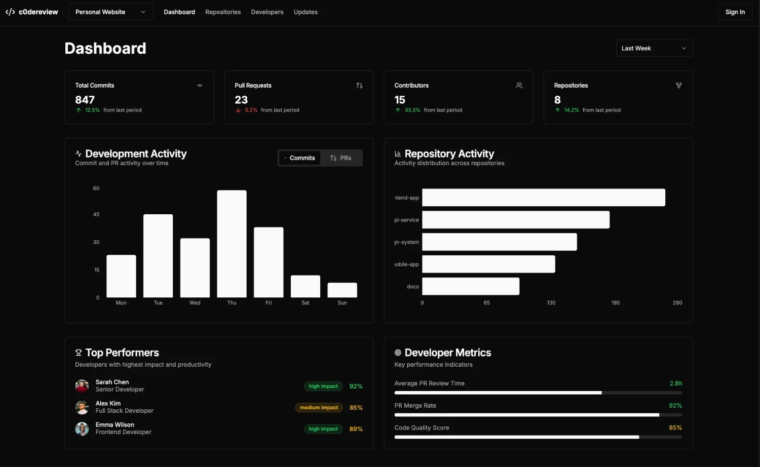The width and height of the screenshot is (760, 467).
Task: Click the users icon in Contributors card
Action: pos(519,86)
